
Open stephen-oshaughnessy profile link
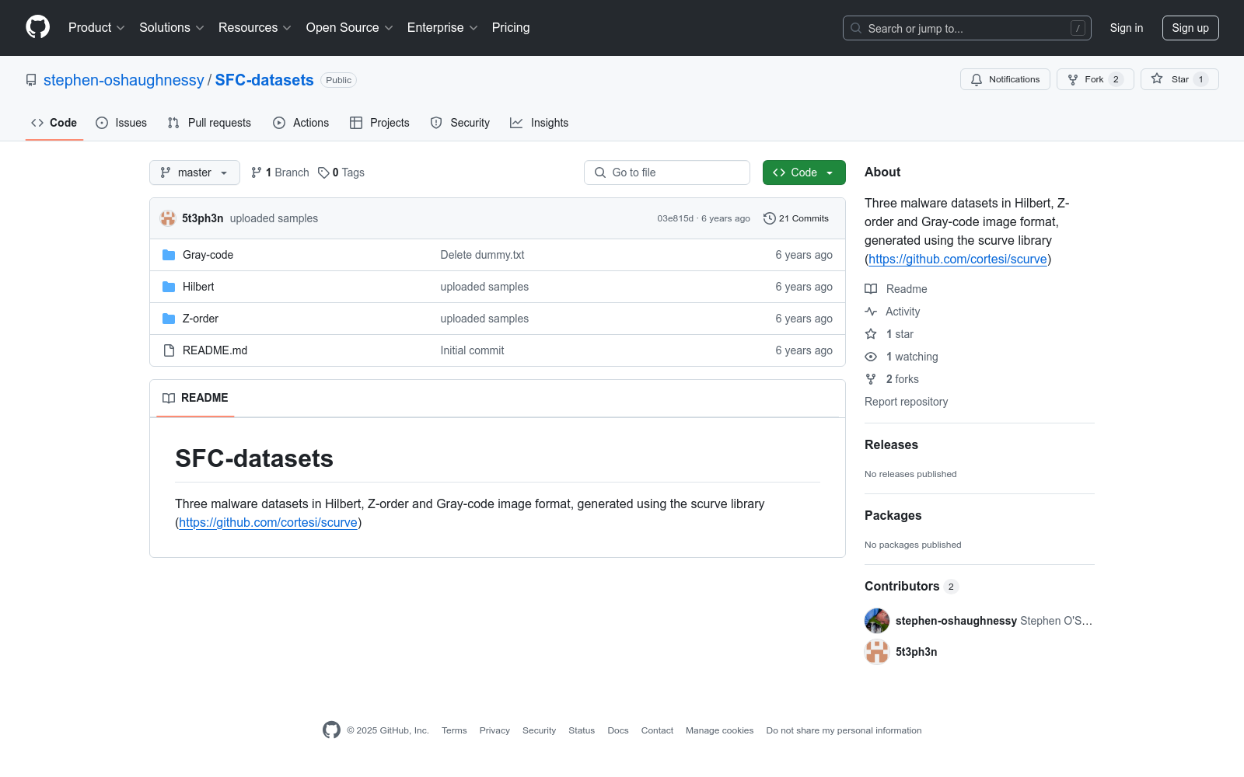(x=124, y=80)
